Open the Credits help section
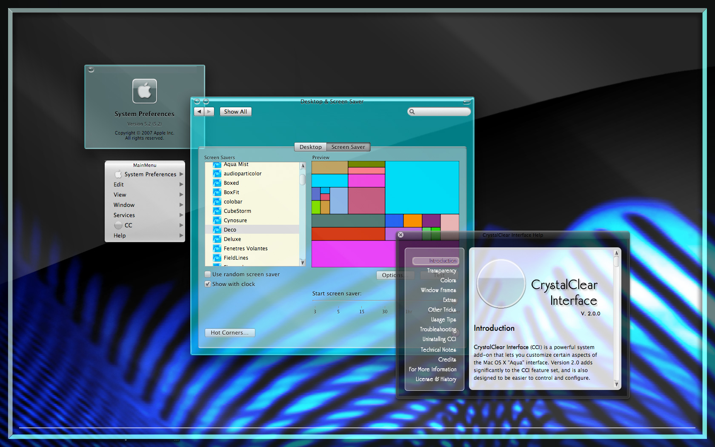The height and width of the screenshot is (447, 715). click(447, 359)
